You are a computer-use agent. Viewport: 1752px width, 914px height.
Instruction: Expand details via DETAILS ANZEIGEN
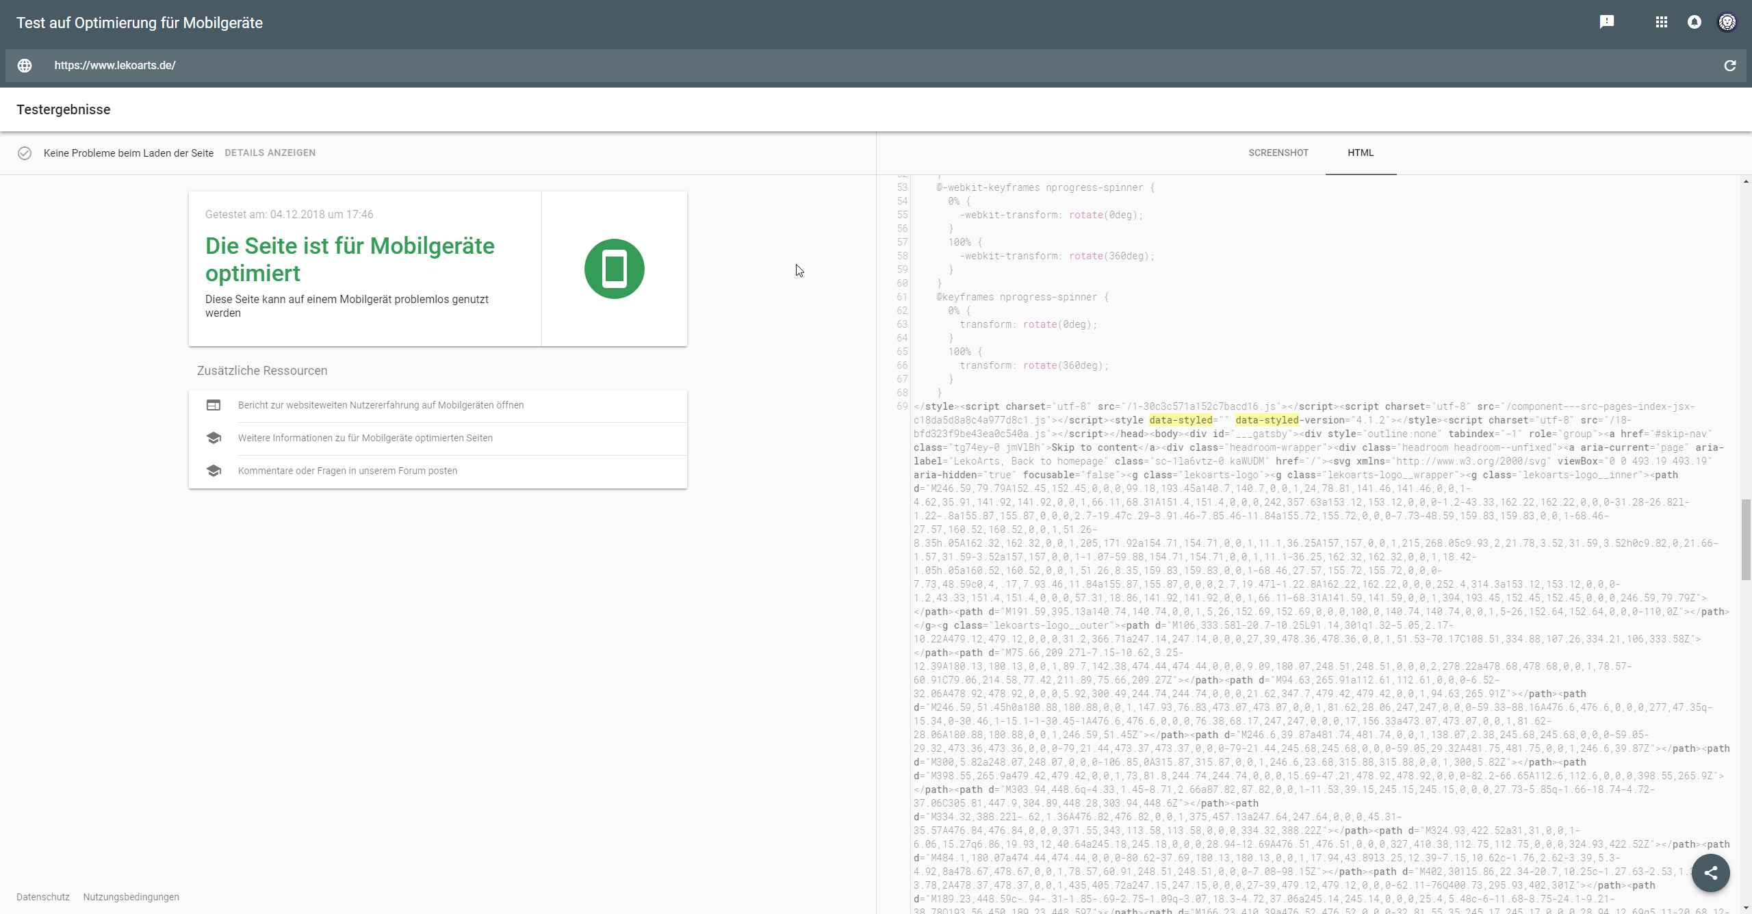pyautogui.click(x=270, y=153)
